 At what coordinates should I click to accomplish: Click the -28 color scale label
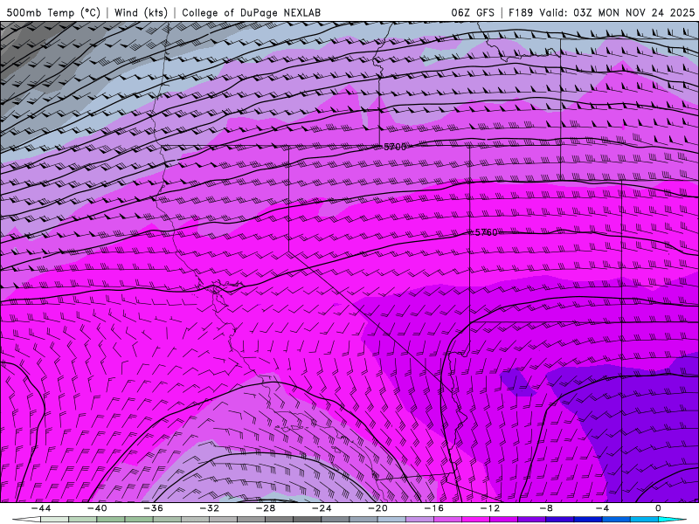[266, 508]
